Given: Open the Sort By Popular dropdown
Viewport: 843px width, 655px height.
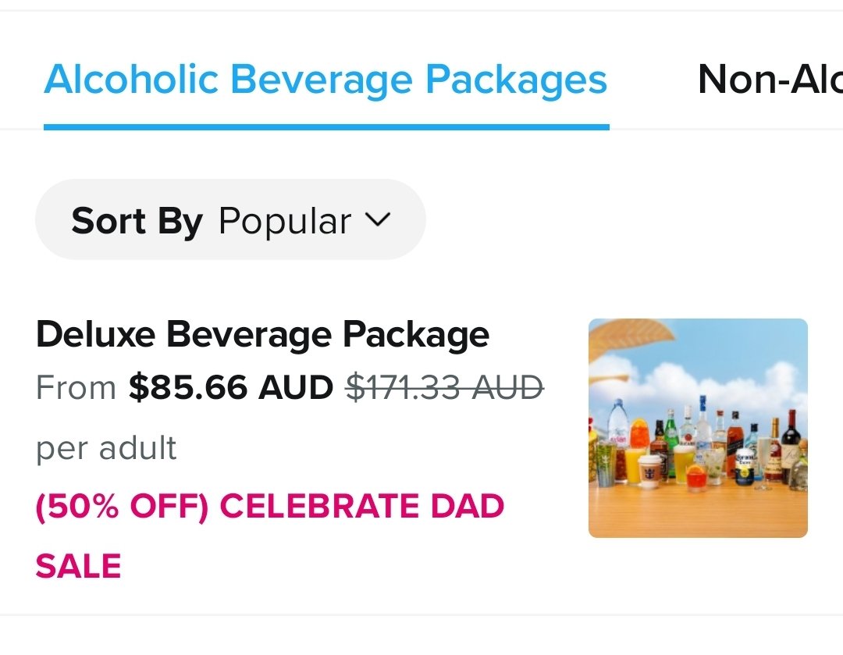Looking at the screenshot, I should pyautogui.click(x=230, y=220).
